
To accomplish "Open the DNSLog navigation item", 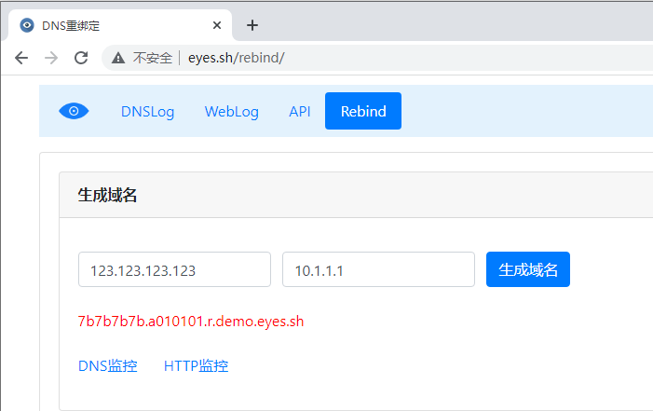I will coord(147,111).
